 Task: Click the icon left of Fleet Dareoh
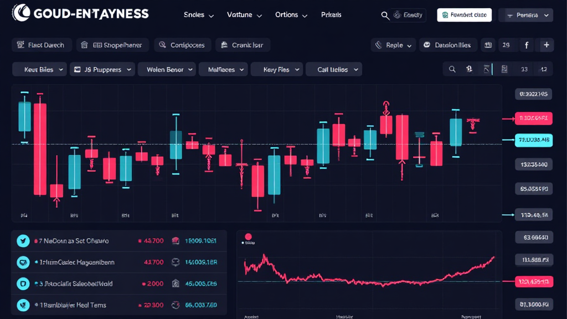pyautogui.click(x=21, y=45)
